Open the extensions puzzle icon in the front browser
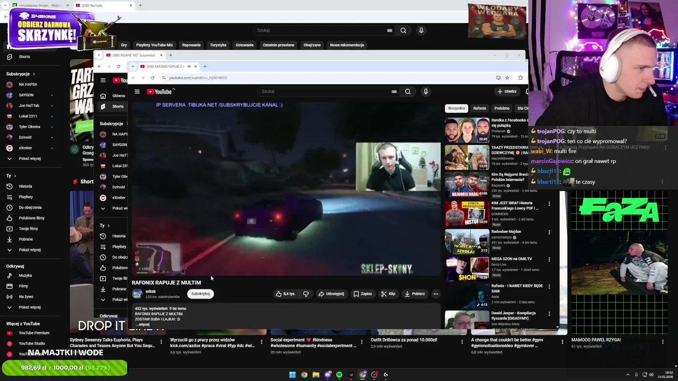 pyautogui.click(x=520, y=78)
